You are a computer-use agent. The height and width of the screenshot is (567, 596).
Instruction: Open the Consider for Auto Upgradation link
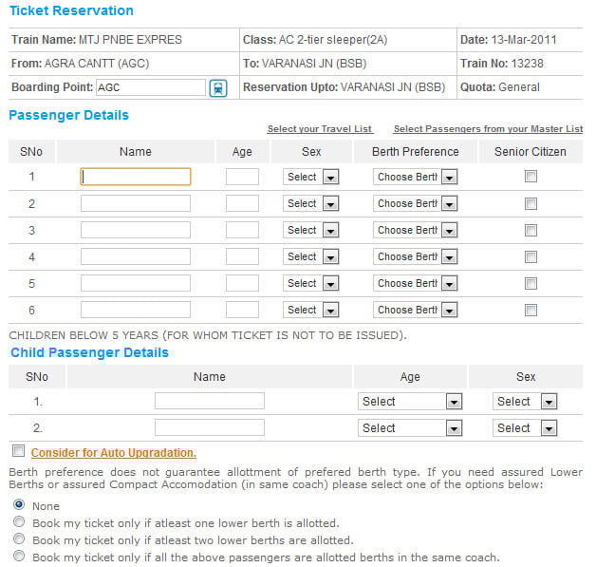point(114,453)
